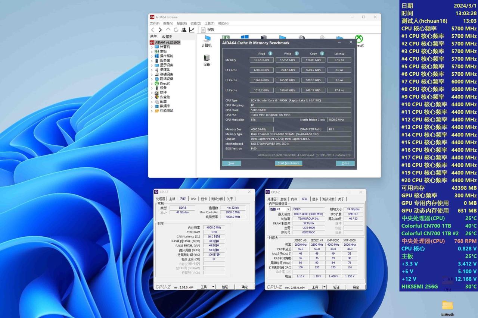Viewport: 478px width, 318px height.
Task: Expand the 计算机 tree node
Action: point(152,47)
